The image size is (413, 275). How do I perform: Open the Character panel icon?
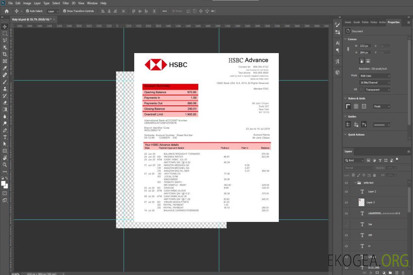click(x=337, y=43)
